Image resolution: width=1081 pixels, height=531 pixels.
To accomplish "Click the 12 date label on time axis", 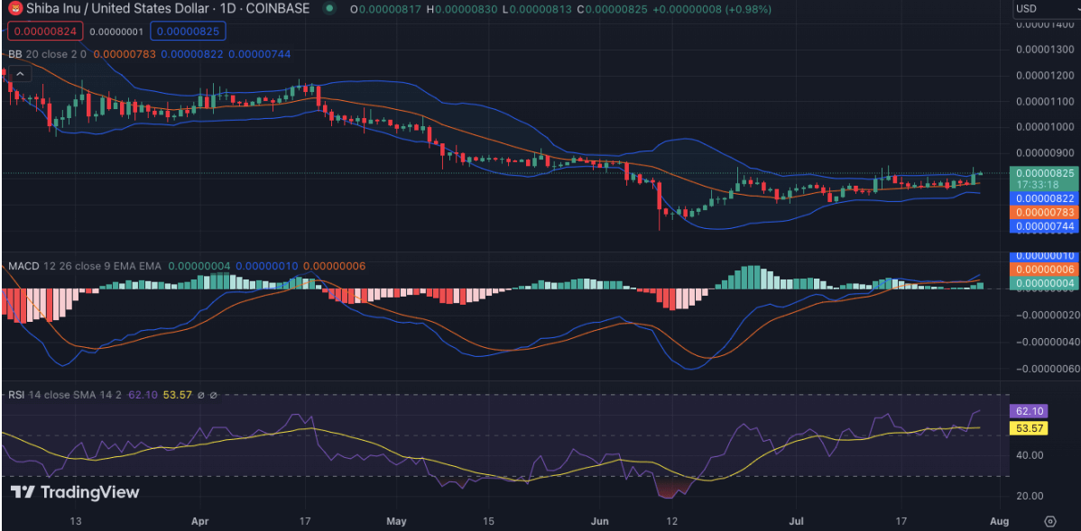I will coord(673,521).
